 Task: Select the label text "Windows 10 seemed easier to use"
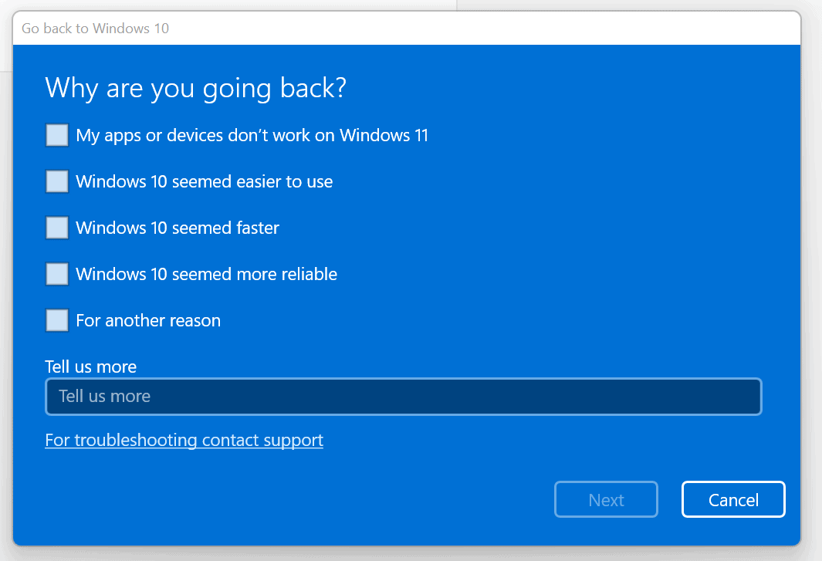204,181
